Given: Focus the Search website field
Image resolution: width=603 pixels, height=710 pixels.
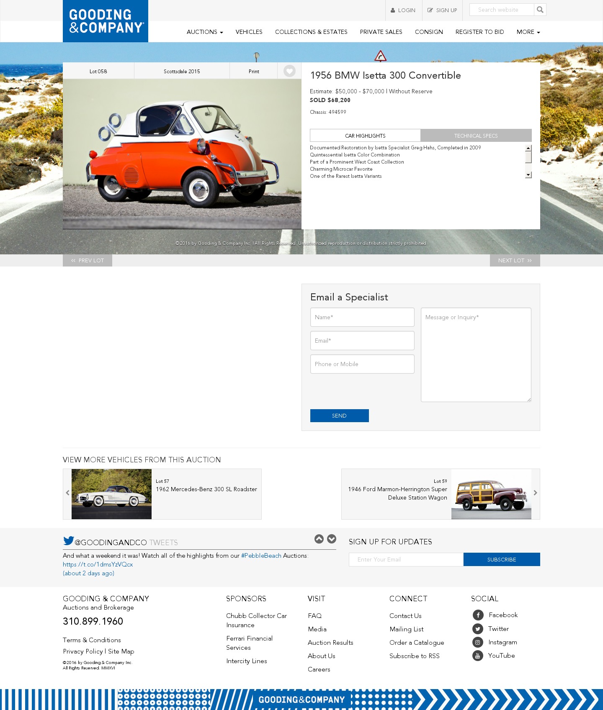Looking at the screenshot, I should tap(502, 10).
